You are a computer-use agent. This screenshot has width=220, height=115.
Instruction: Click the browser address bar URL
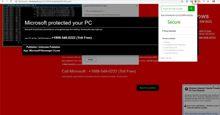(50, 2)
